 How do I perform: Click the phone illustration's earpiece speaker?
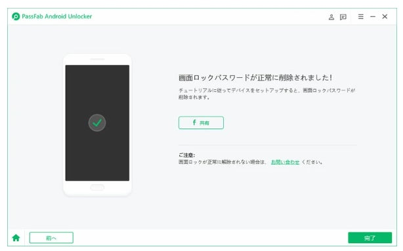click(97, 59)
